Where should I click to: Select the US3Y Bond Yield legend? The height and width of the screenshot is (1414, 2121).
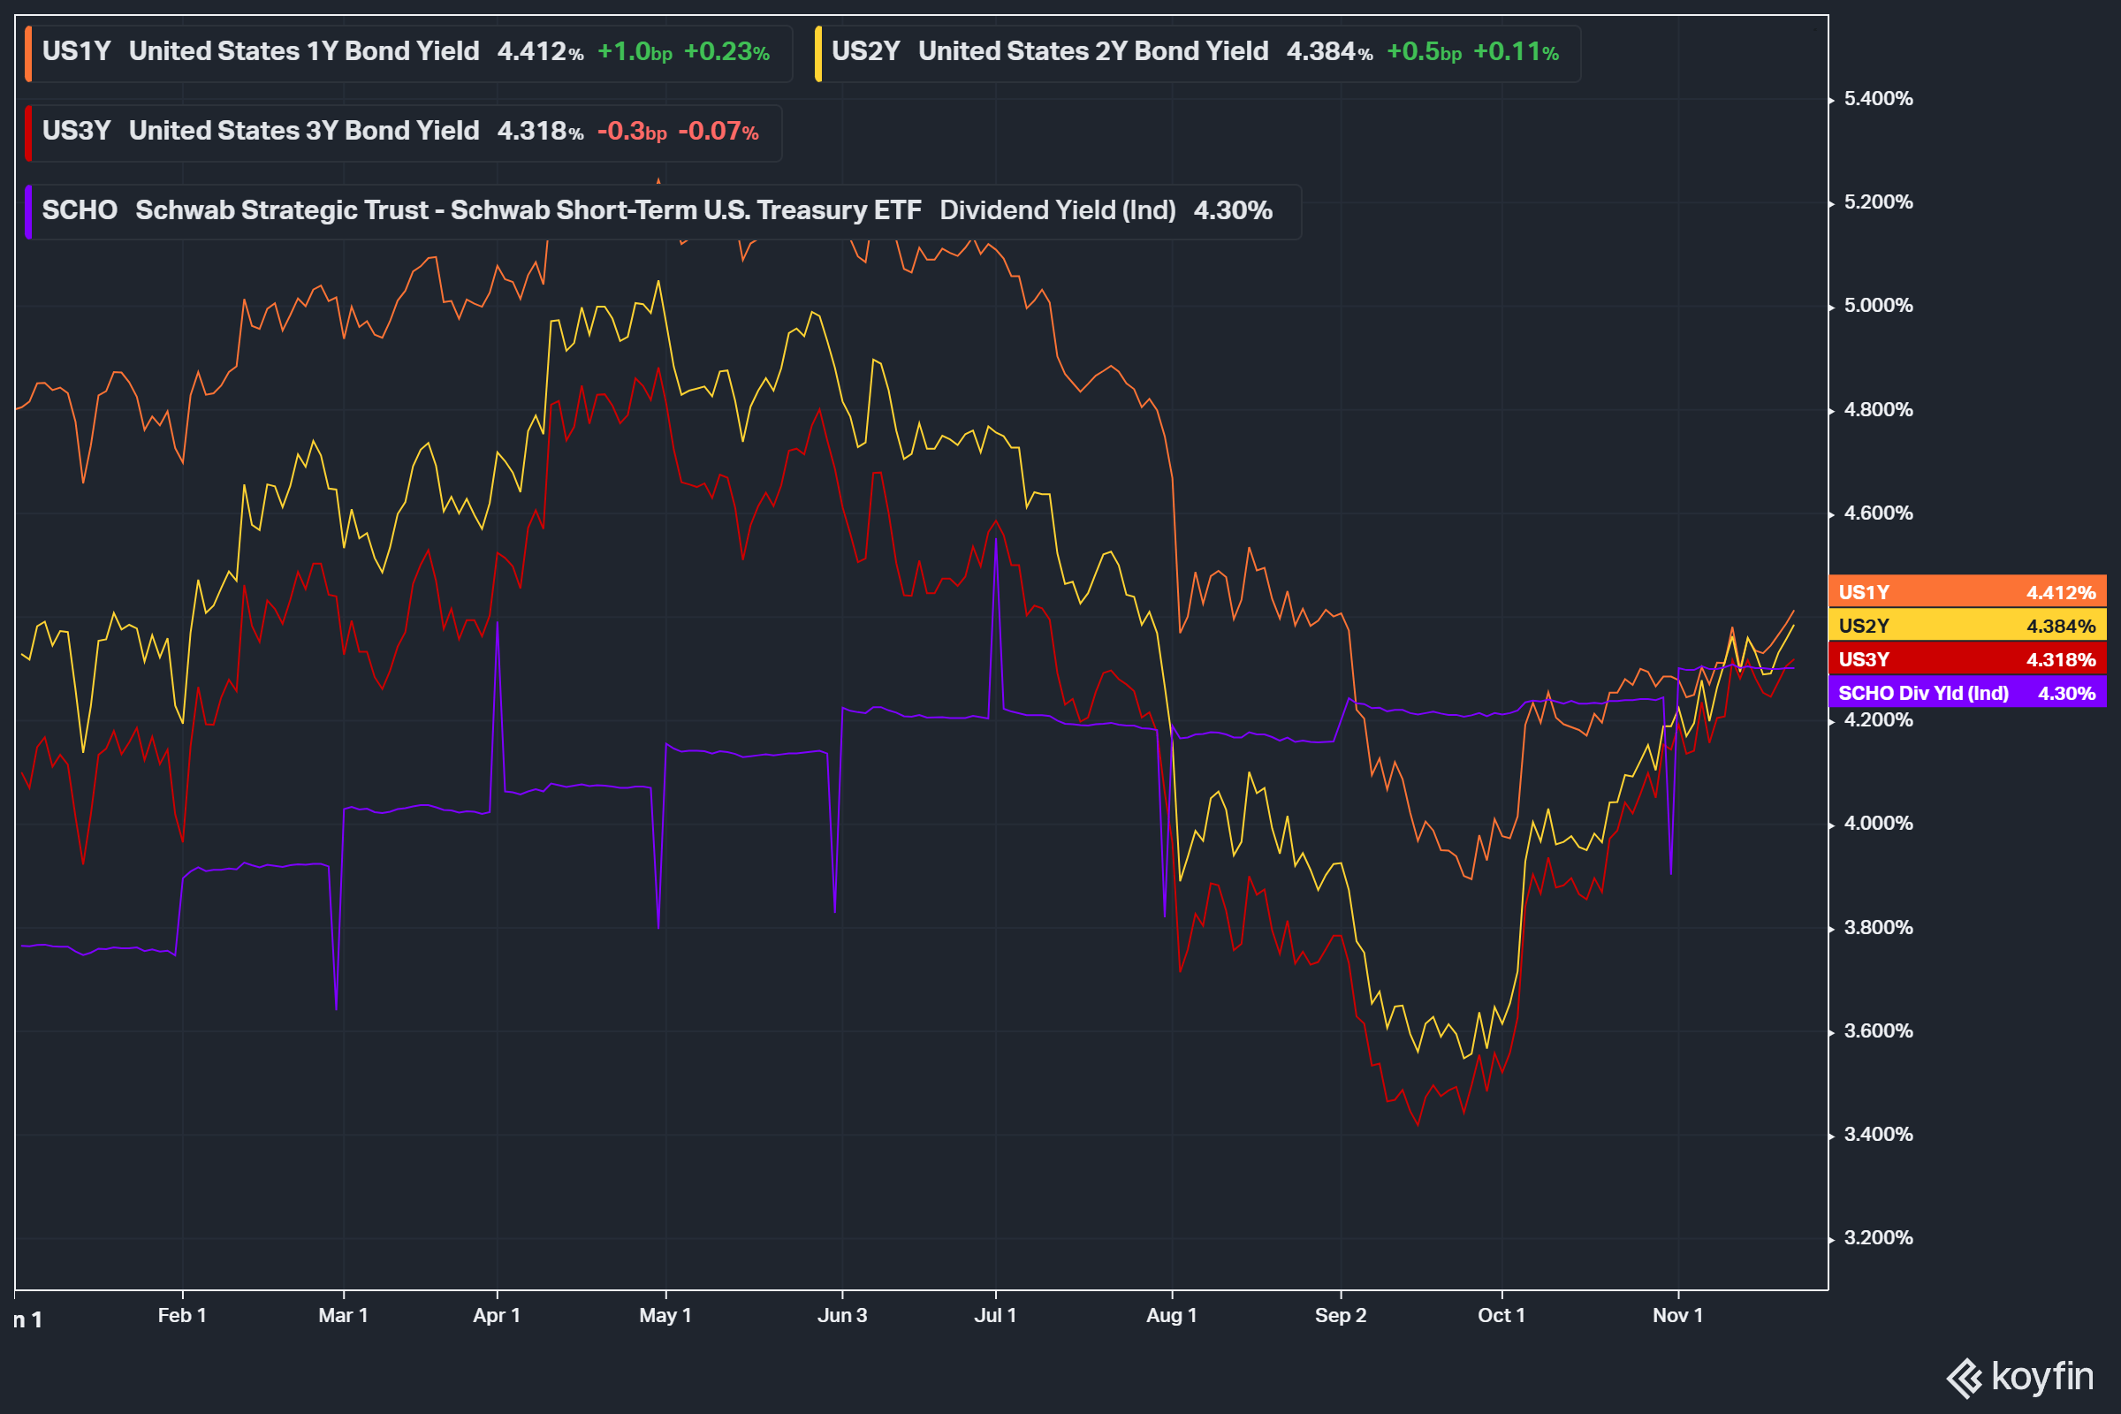(x=406, y=132)
